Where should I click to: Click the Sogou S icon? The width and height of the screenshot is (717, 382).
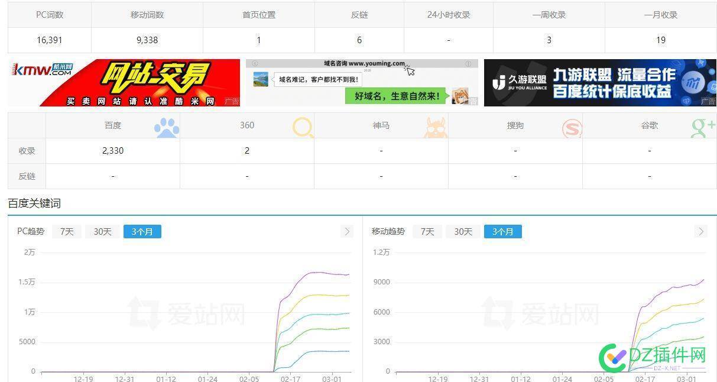coord(572,128)
